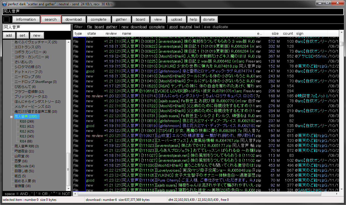Select ニードロップ (55) tree item

27,77
